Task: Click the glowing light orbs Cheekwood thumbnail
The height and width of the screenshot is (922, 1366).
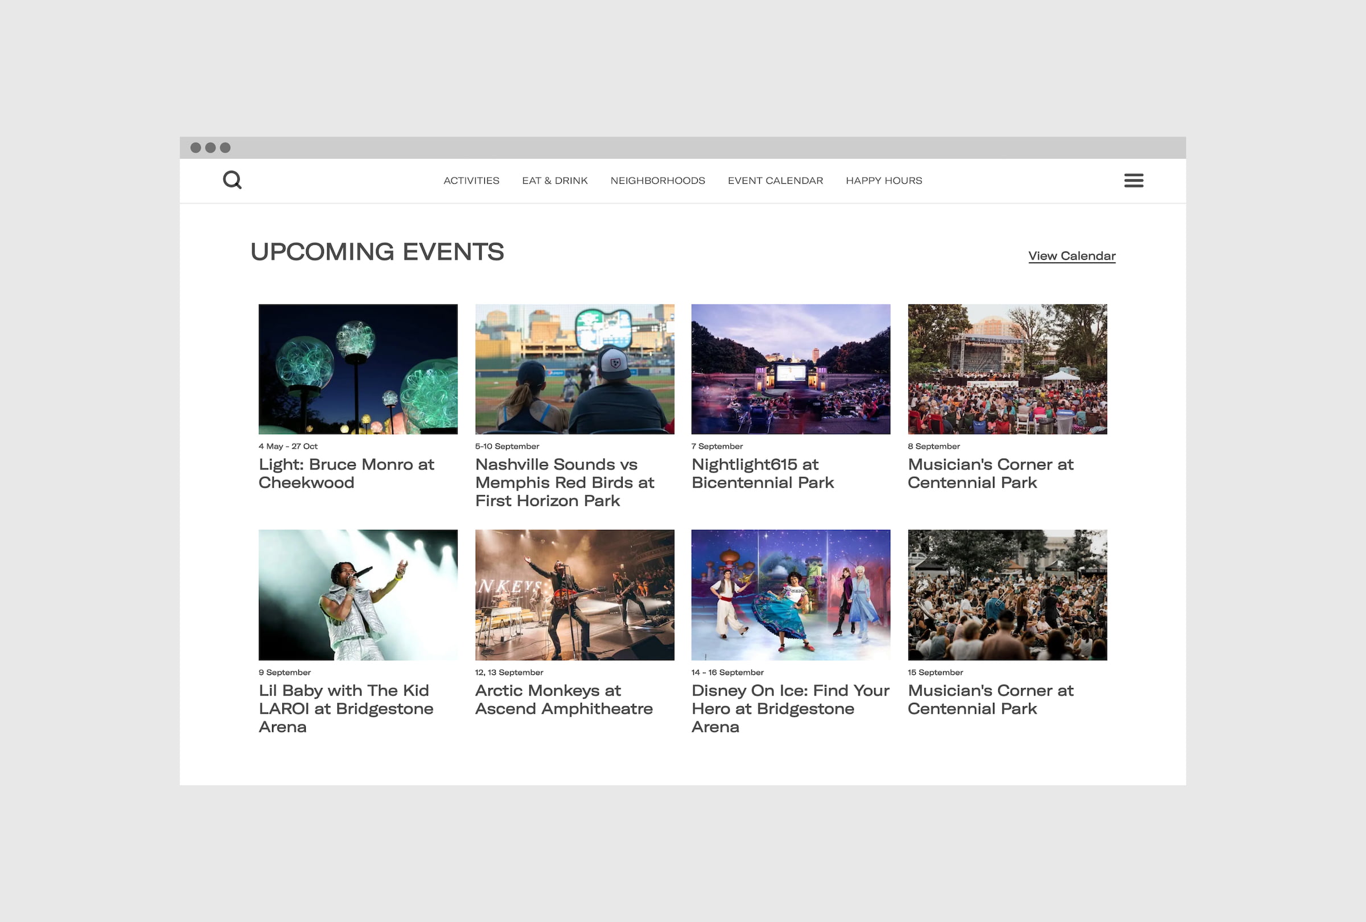Action: [x=357, y=369]
